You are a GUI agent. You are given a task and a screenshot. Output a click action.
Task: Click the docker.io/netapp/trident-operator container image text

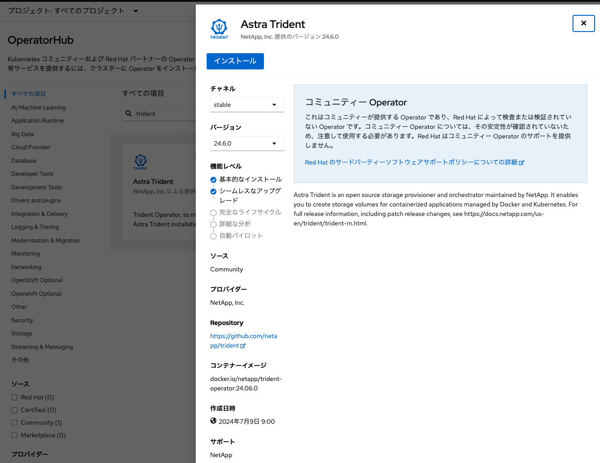click(246, 384)
